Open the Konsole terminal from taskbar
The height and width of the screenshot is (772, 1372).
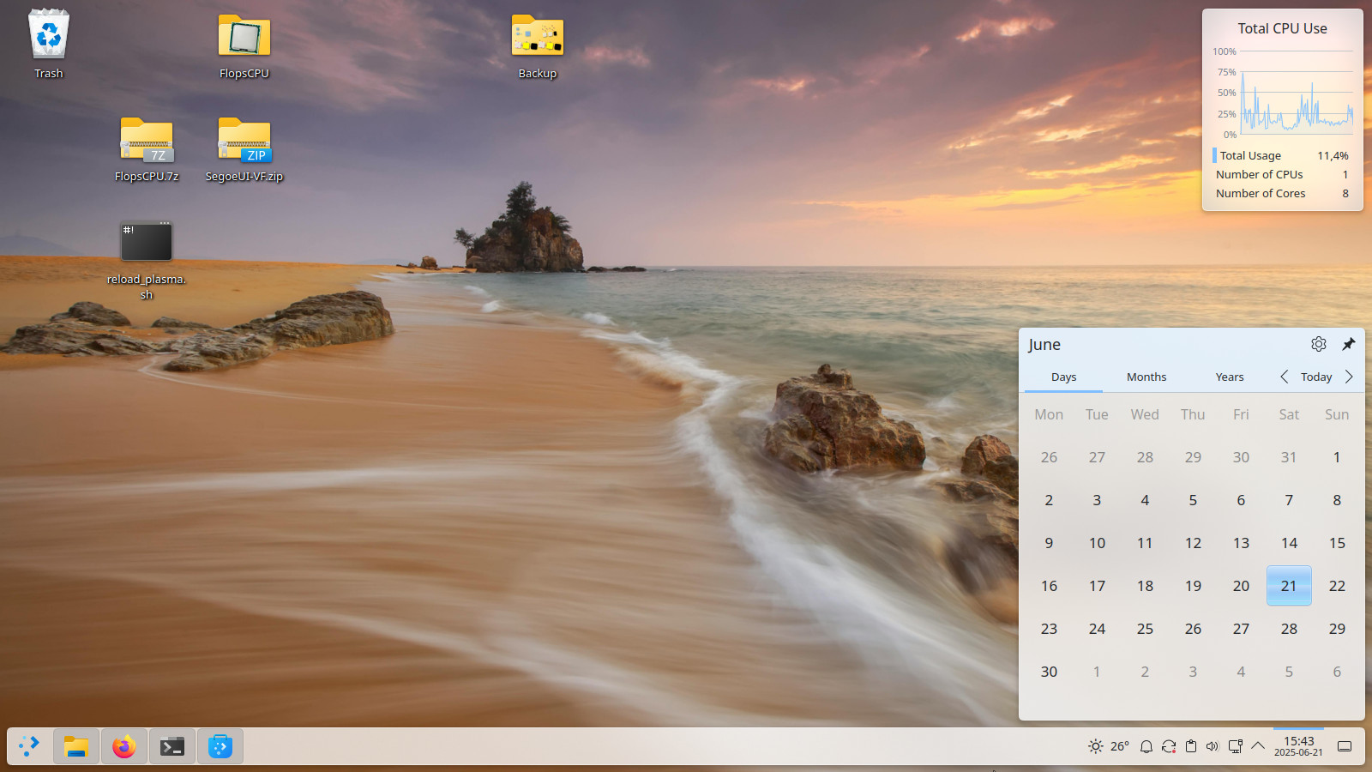172,746
